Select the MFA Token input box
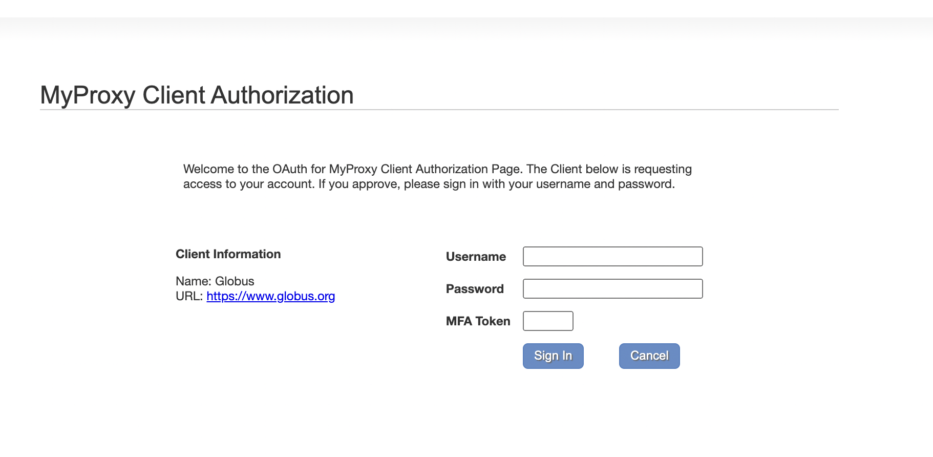Viewport: 933px width, 457px height. 548,321
